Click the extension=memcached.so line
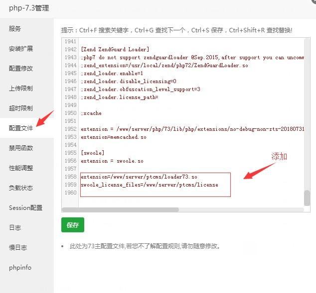The image size is (316, 293). click(x=114, y=137)
